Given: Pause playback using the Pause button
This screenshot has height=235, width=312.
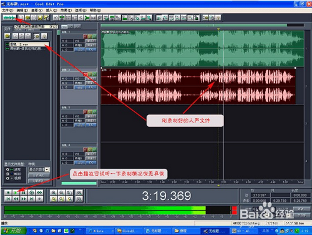Looking at the screenshot, I should (x=24, y=192).
